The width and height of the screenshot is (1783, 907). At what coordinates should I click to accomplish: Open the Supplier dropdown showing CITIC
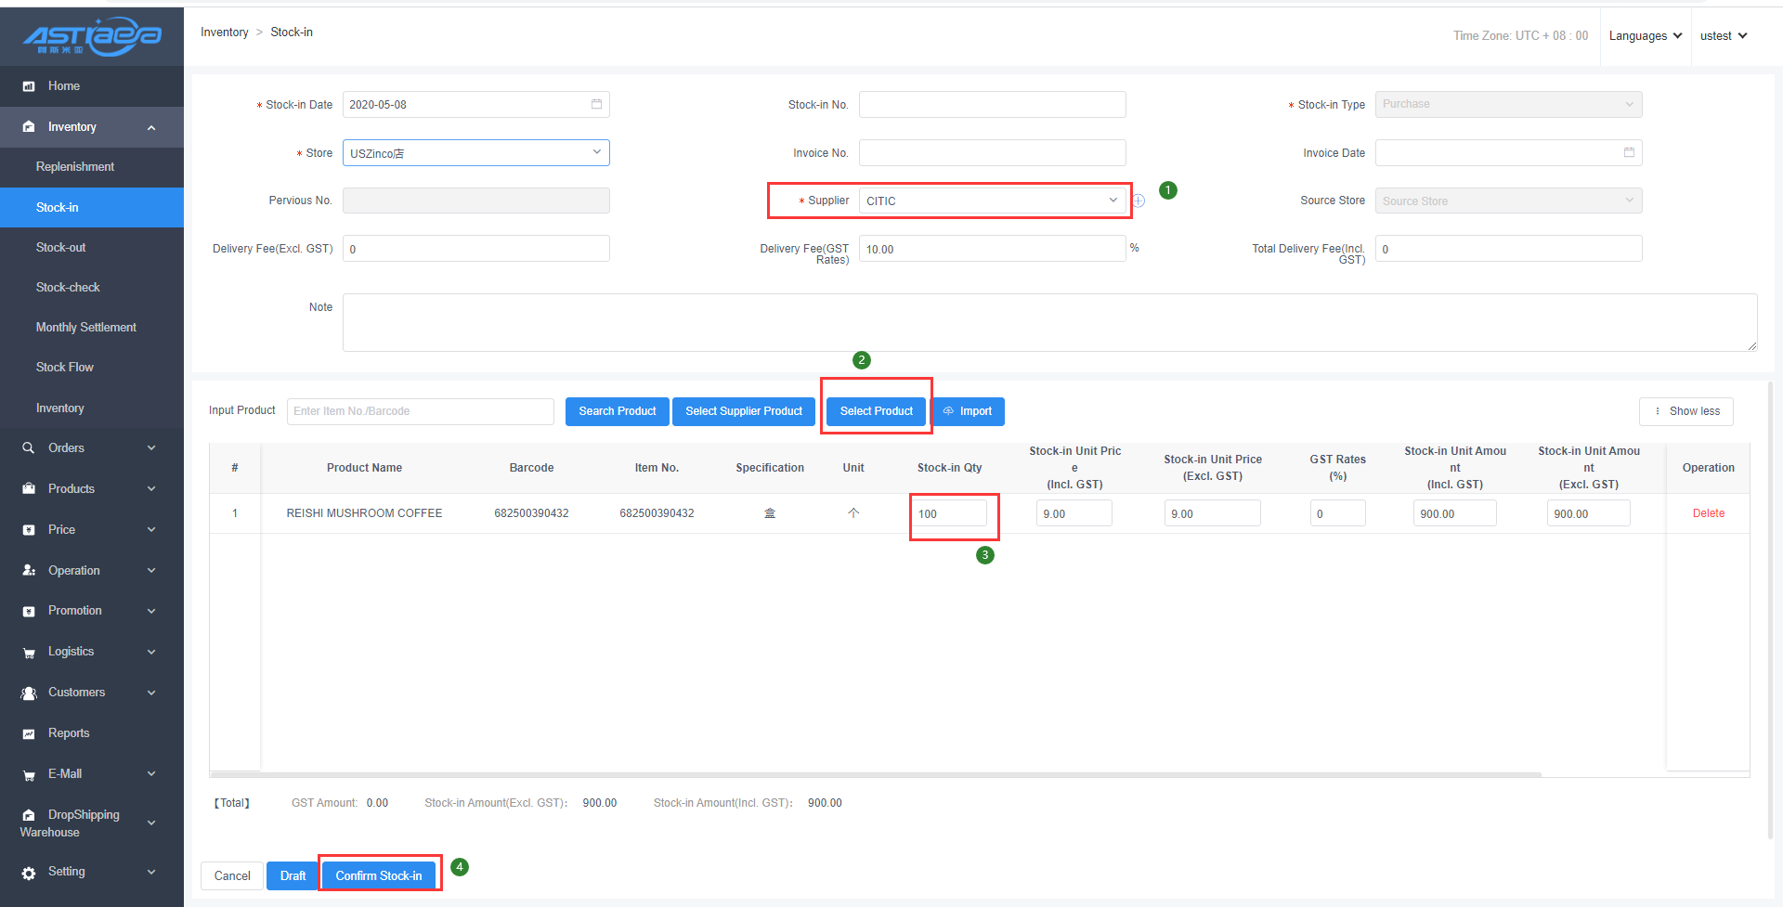[991, 201]
